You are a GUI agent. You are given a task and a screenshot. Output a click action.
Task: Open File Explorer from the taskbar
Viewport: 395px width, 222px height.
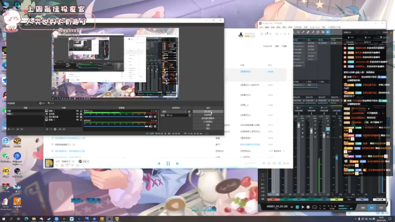point(34,219)
